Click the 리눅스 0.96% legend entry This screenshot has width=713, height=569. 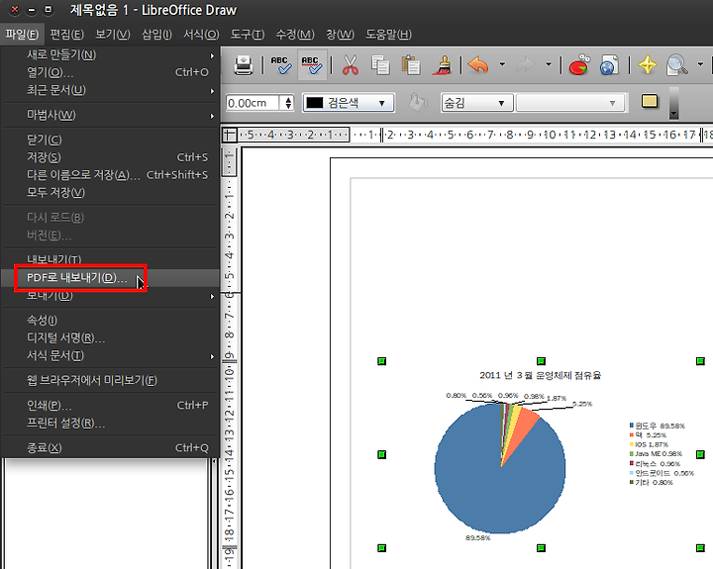click(655, 463)
